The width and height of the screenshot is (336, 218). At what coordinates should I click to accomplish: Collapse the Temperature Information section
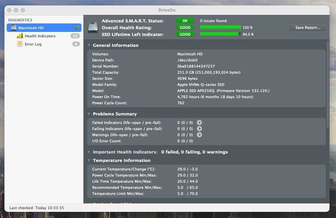tap(89, 160)
